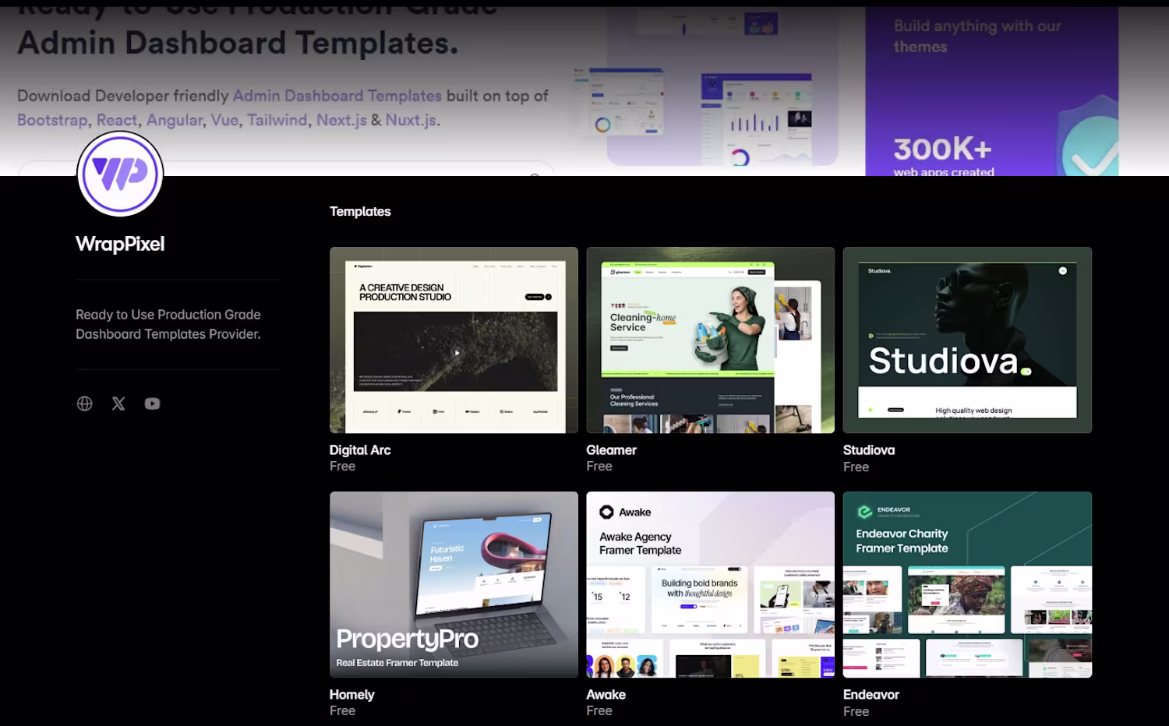Follow the Nuxt.js link in the banner
This screenshot has height=726, width=1169.
pyautogui.click(x=411, y=120)
